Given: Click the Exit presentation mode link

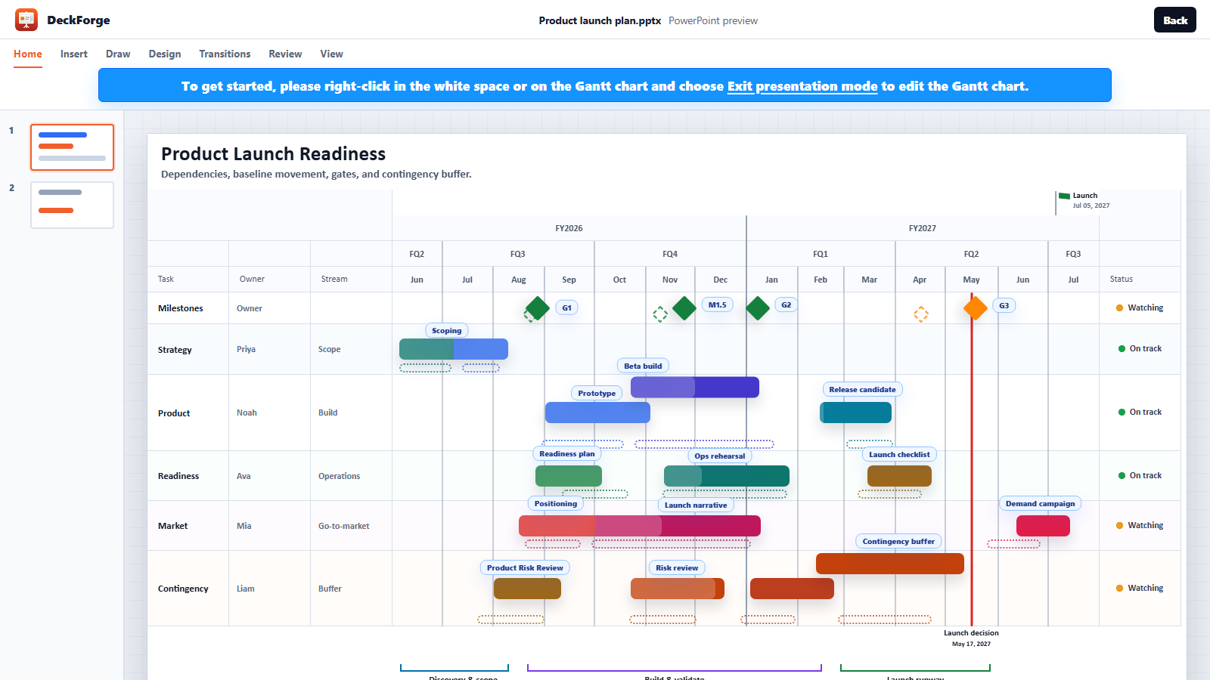Looking at the screenshot, I should coord(802,86).
